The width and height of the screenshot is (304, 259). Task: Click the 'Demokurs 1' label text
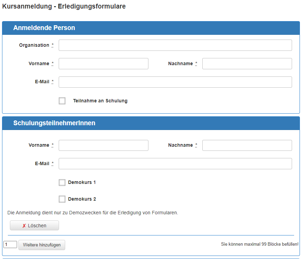[x=82, y=183]
